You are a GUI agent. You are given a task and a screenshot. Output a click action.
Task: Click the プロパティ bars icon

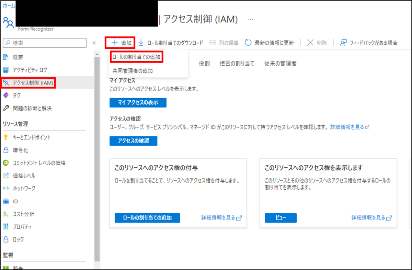6,227
